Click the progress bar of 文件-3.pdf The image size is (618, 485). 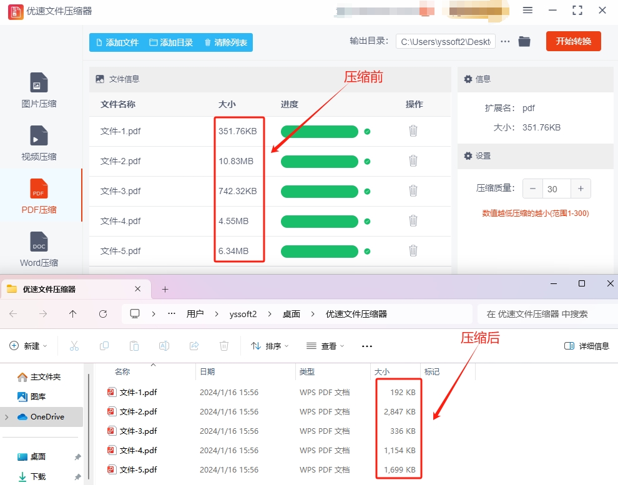pos(319,192)
